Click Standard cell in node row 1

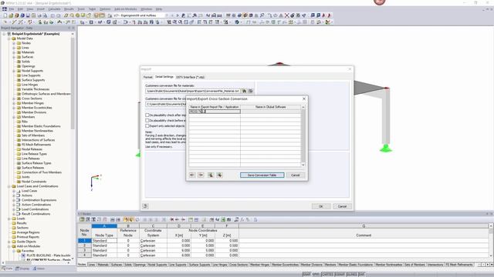104,241
